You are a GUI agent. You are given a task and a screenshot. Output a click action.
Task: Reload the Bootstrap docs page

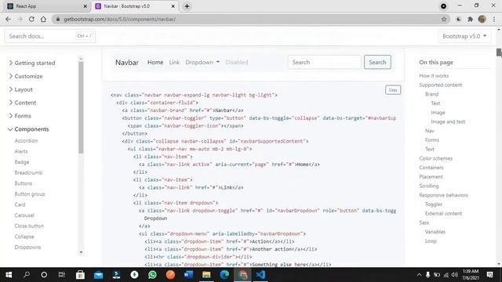pos(31,19)
